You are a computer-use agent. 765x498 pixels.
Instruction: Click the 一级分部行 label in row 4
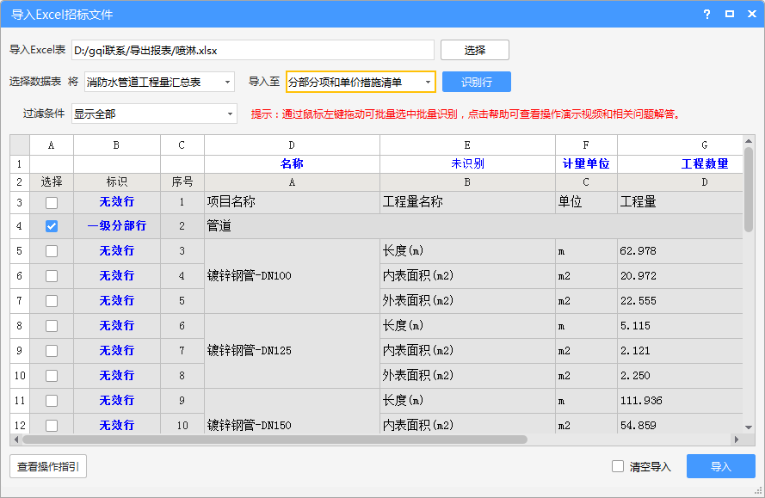click(117, 226)
